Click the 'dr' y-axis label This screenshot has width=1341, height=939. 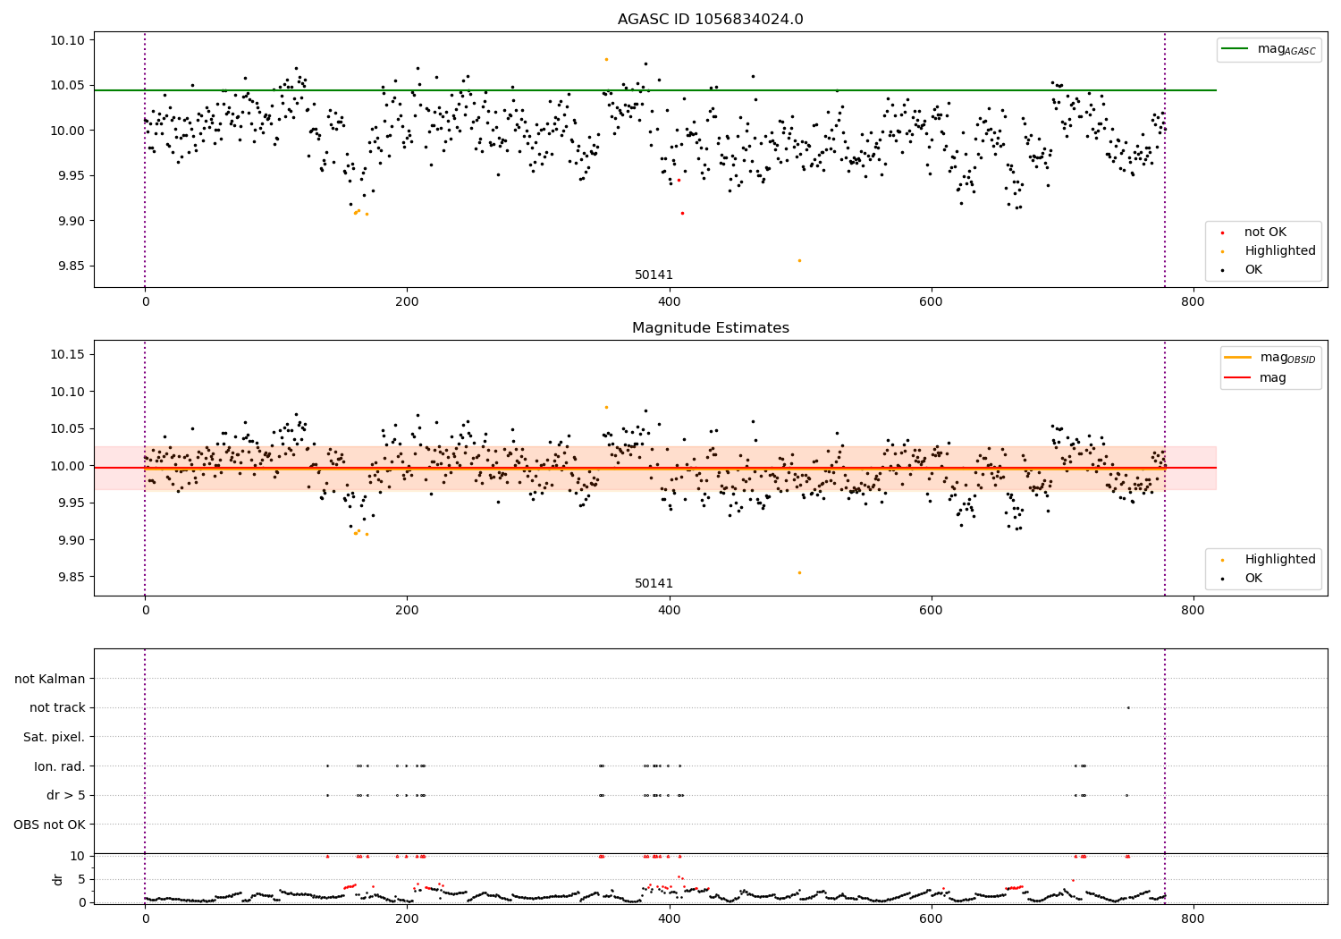pos(57,879)
